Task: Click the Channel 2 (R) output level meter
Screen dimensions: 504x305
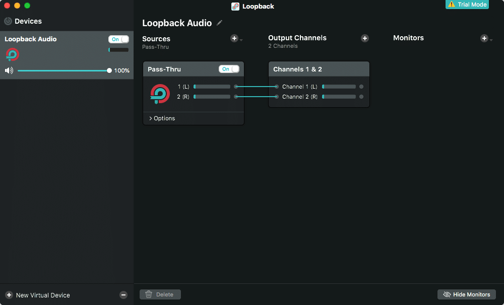Action: [339, 97]
